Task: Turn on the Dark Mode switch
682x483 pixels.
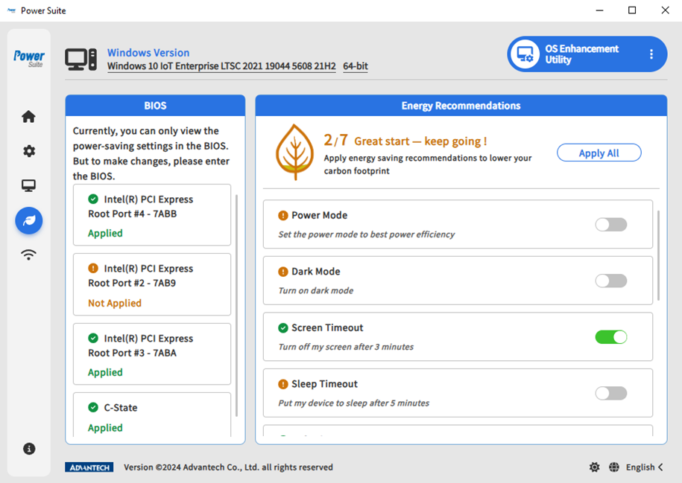Action: point(610,281)
